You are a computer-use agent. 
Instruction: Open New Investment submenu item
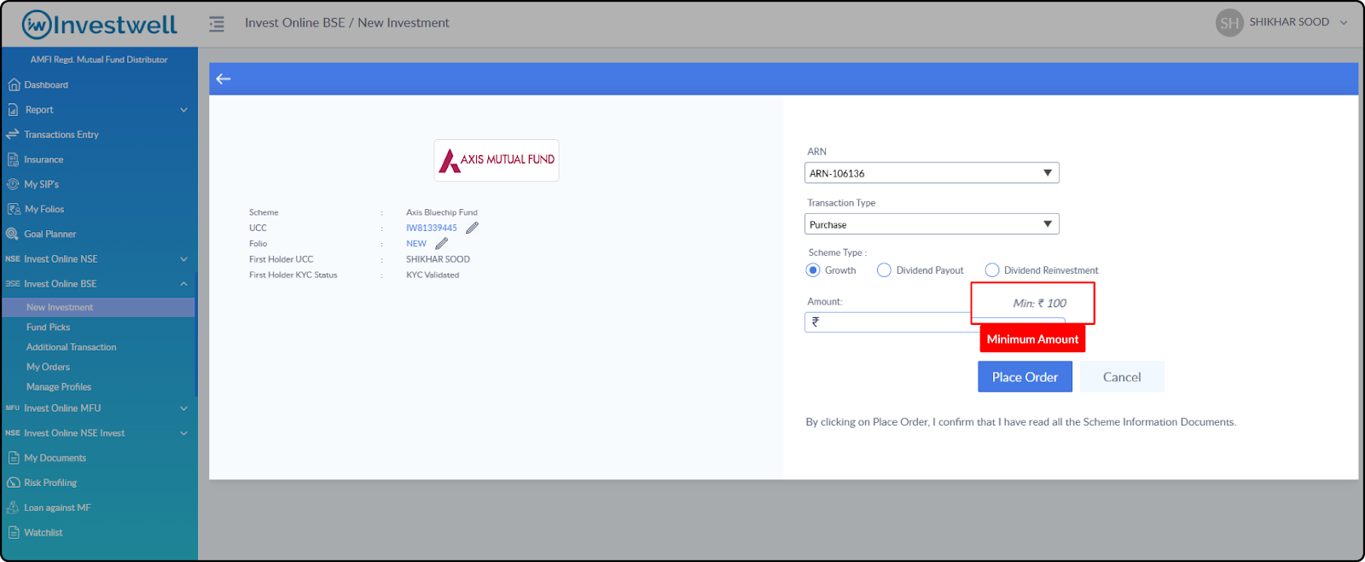(x=97, y=307)
